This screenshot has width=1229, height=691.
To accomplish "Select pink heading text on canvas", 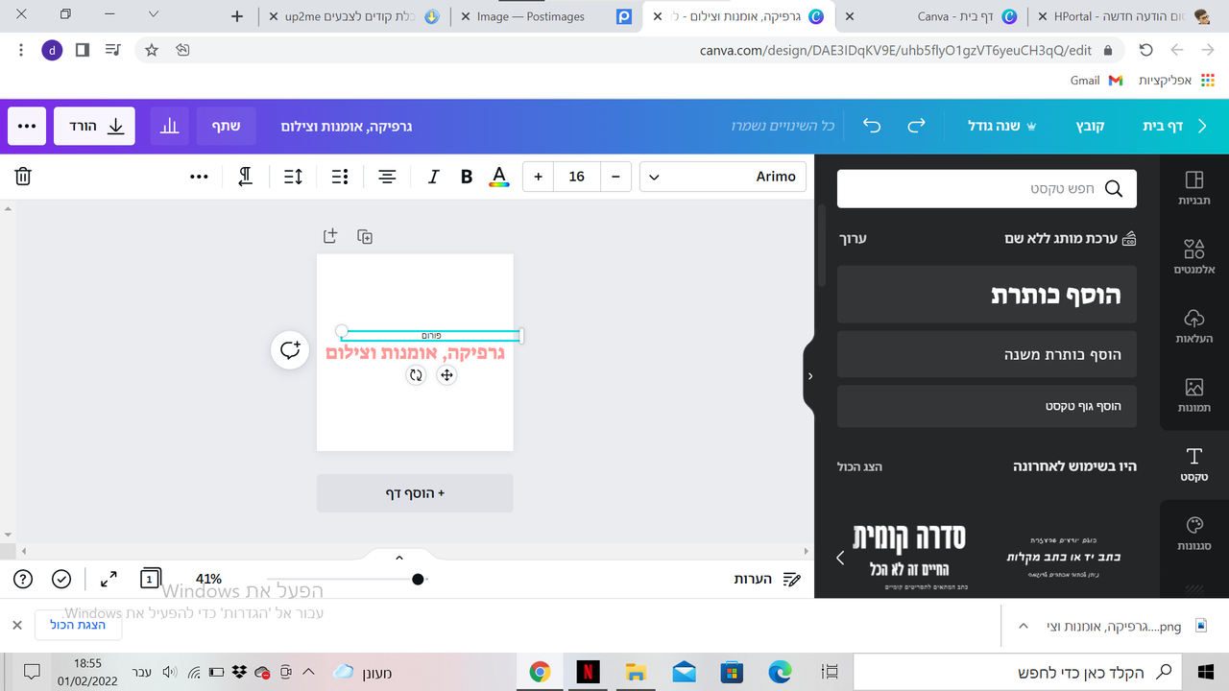I will click(x=415, y=353).
